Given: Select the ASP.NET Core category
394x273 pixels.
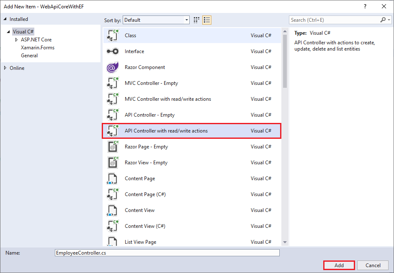Looking at the screenshot, I should 36,40.
